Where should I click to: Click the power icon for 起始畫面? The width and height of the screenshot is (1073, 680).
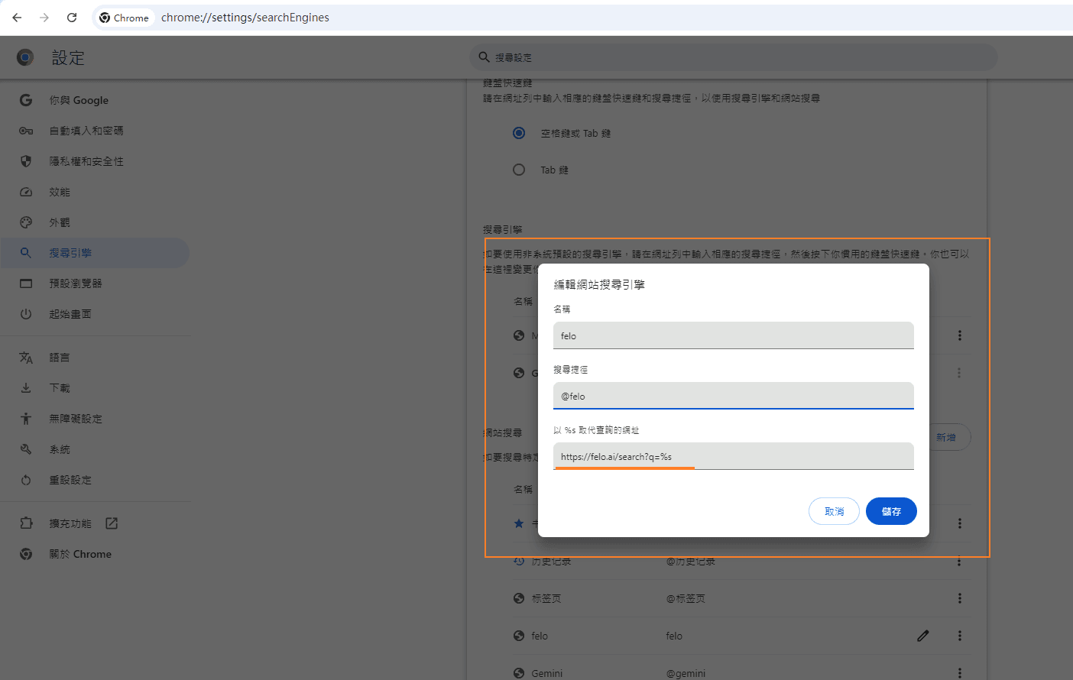point(26,314)
